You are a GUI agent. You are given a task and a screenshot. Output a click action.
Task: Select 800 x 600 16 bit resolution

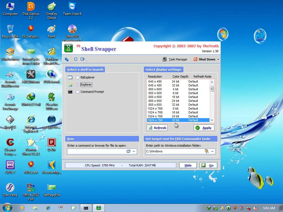[x=178, y=97]
